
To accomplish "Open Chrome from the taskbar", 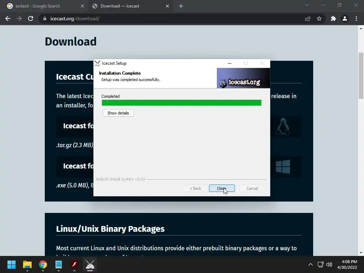I will point(43,264).
